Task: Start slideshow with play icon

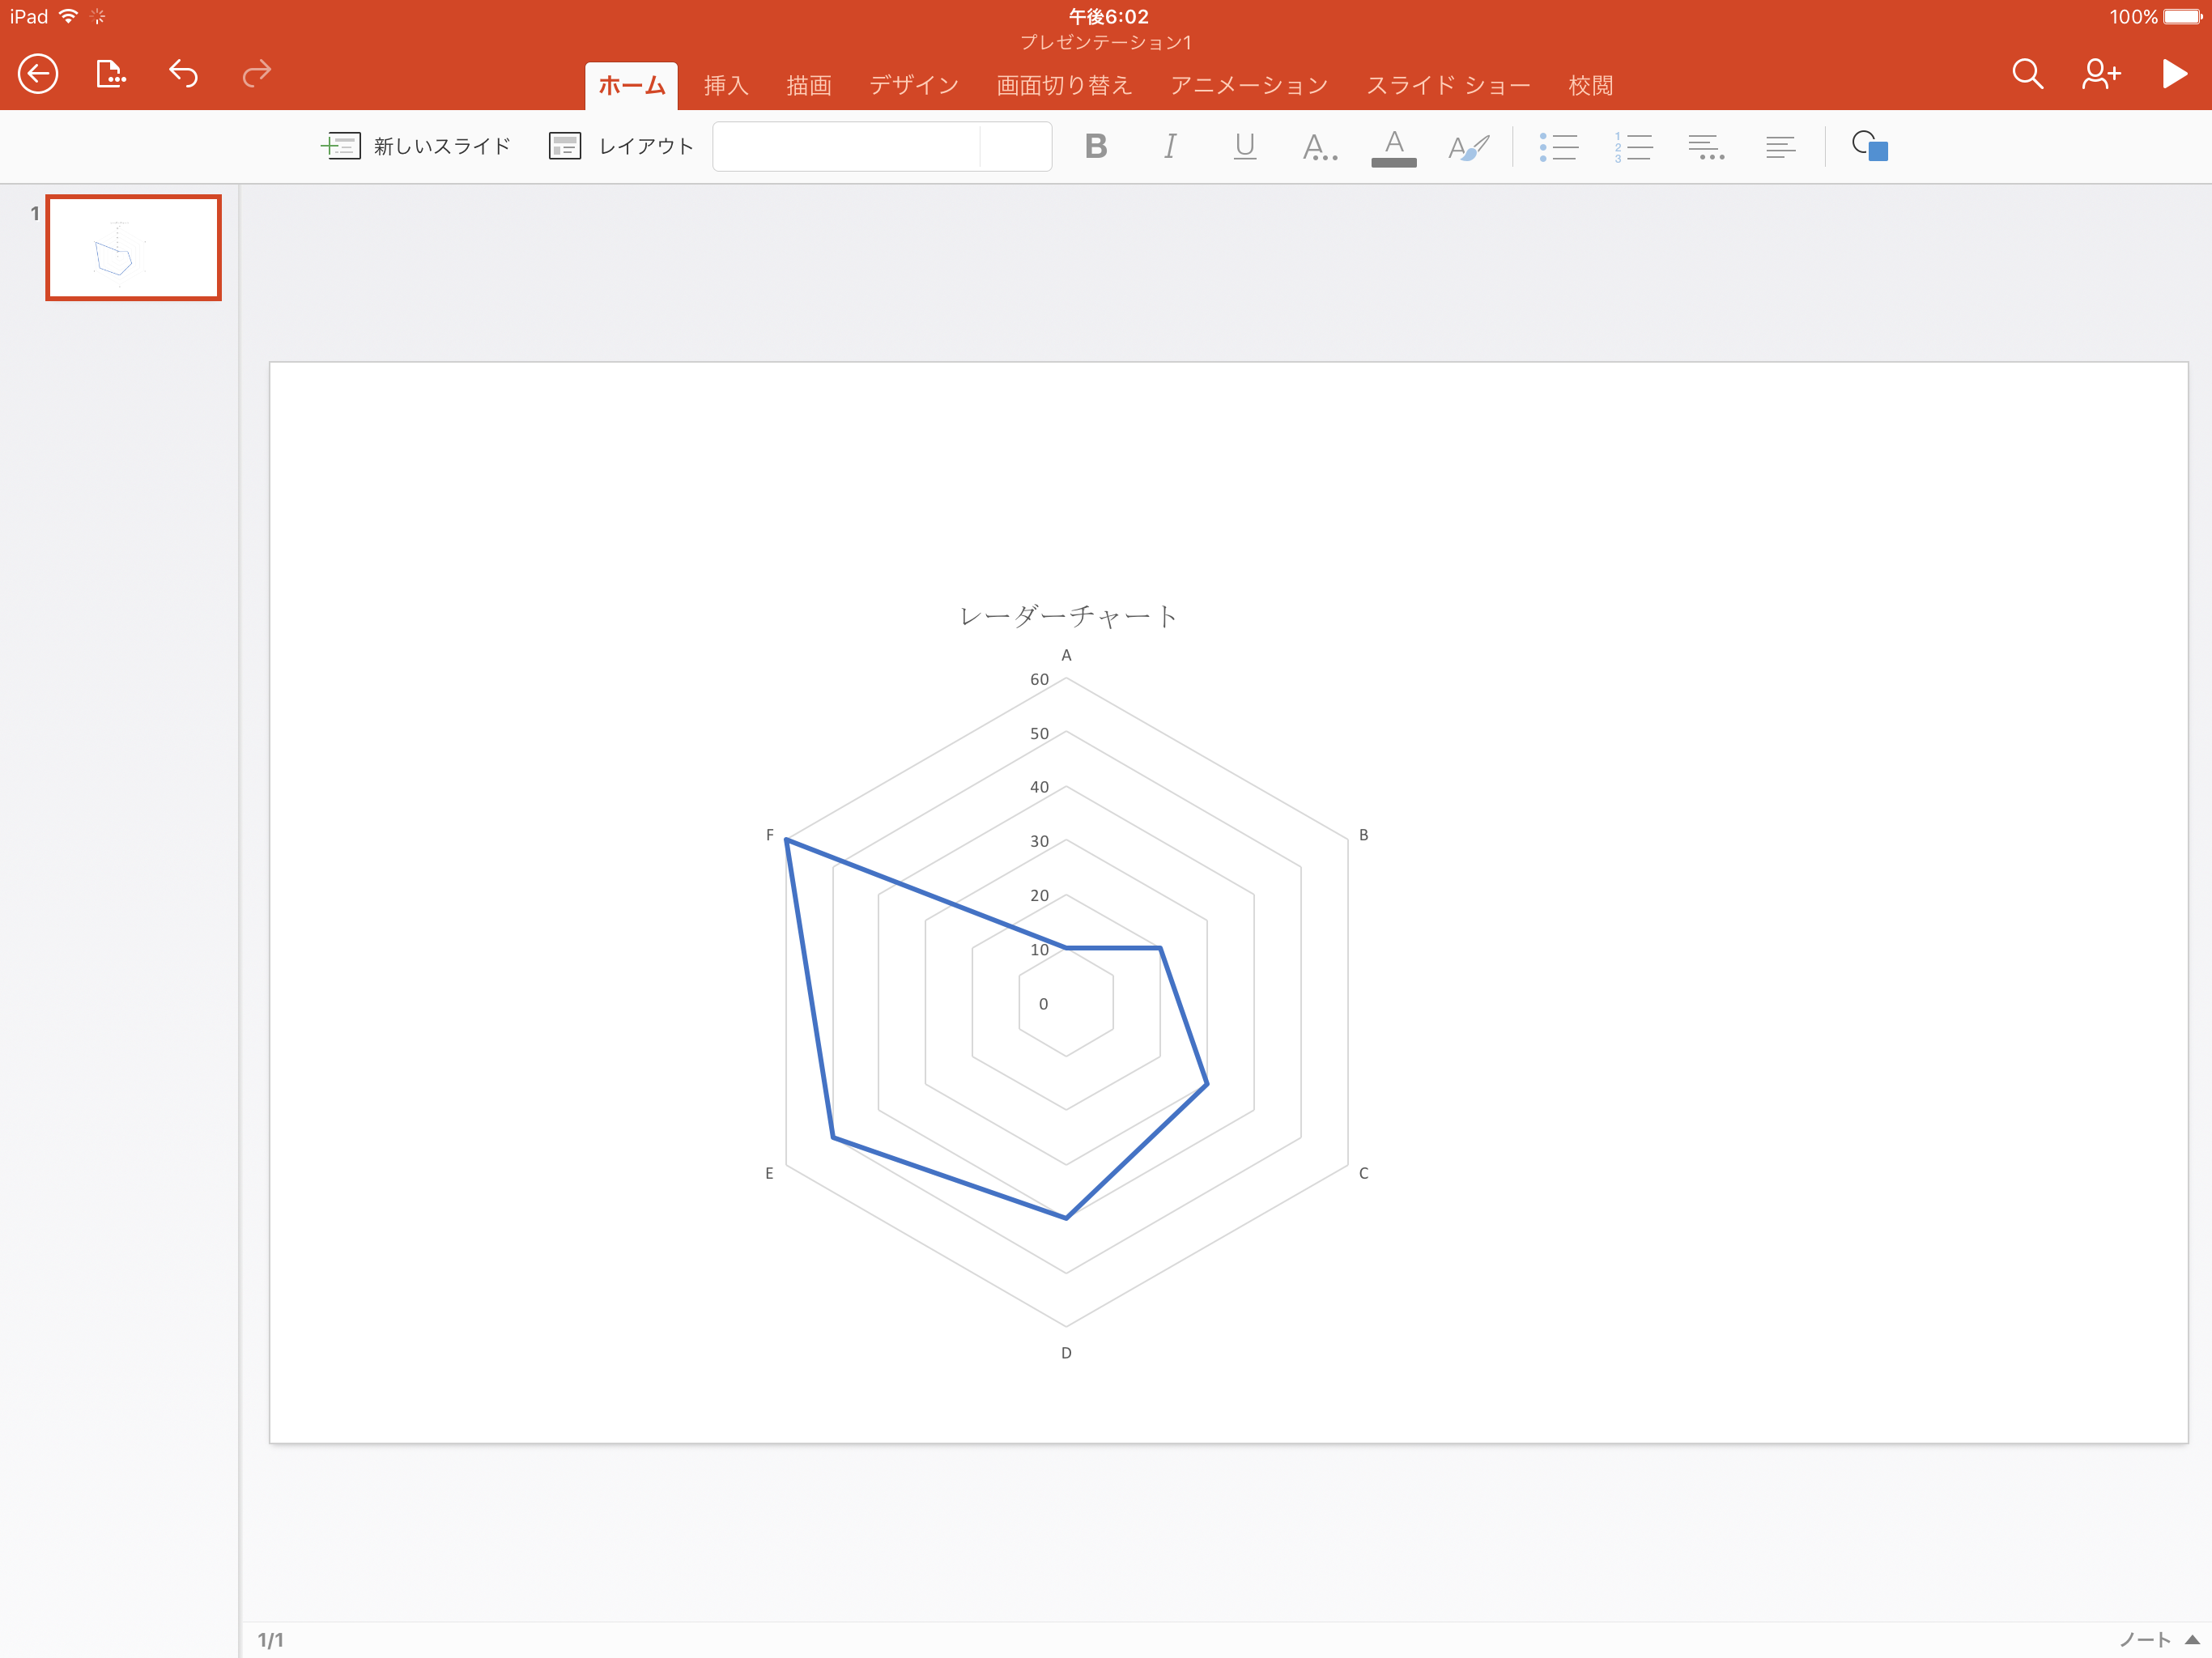Action: (x=2173, y=74)
